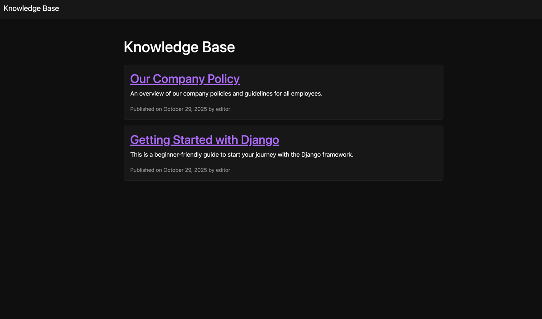542x319 pixels.
Task: Open the Getting Started with Django article
Action: (x=204, y=140)
